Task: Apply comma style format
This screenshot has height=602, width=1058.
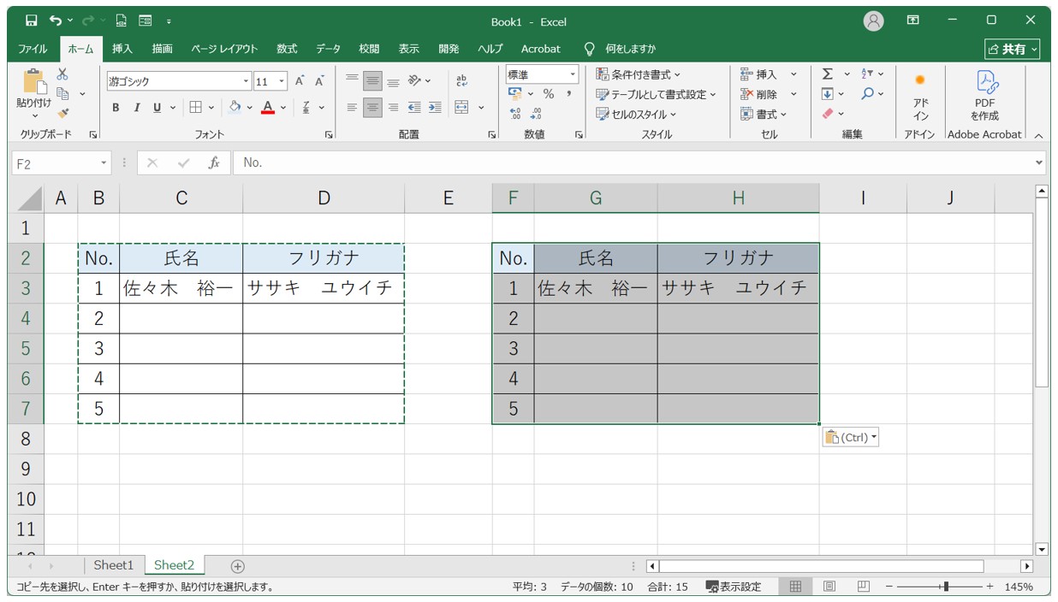Action: [x=568, y=94]
